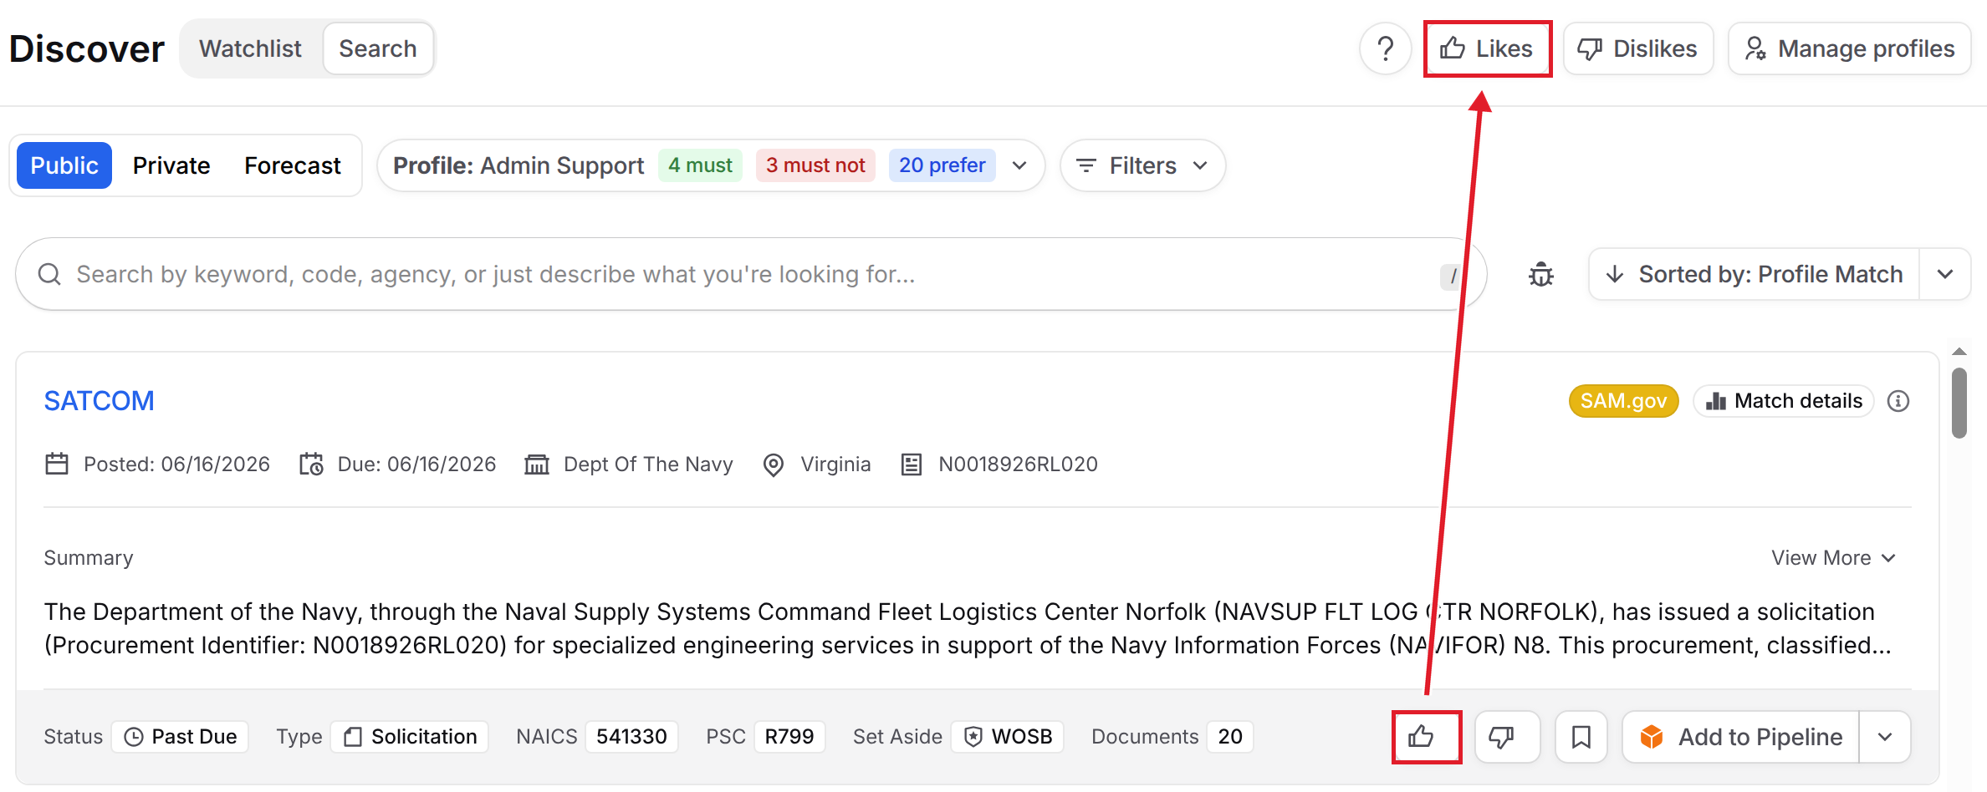Open the sort options chevron
Viewport: 1987px width, 792px height.
coord(1945,274)
